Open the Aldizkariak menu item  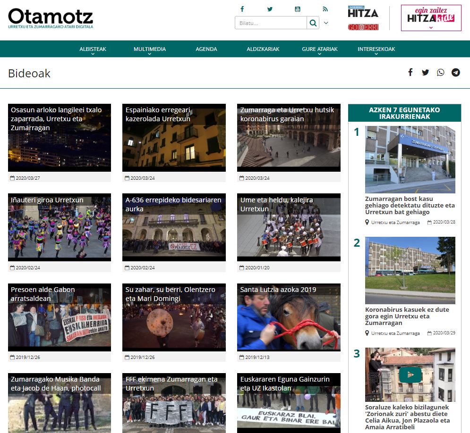click(x=263, y=49)
